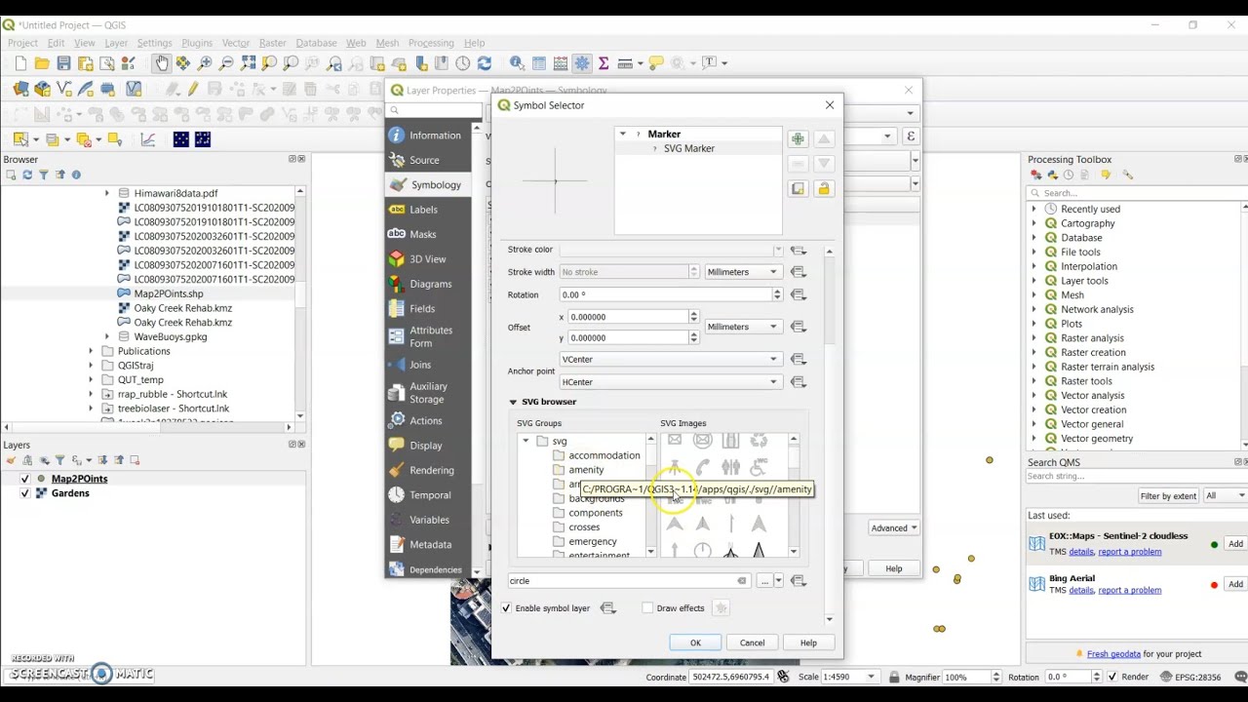Select the Pan Map hand tool
Image resolution: width=1248 pixels, height=702 pixels.
[162, 63]
